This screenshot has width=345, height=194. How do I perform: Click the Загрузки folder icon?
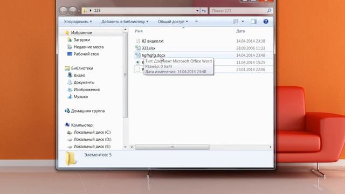(70, 39)
